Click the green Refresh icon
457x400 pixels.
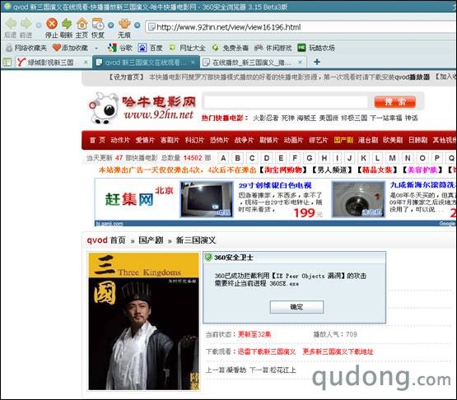[67, 24]
